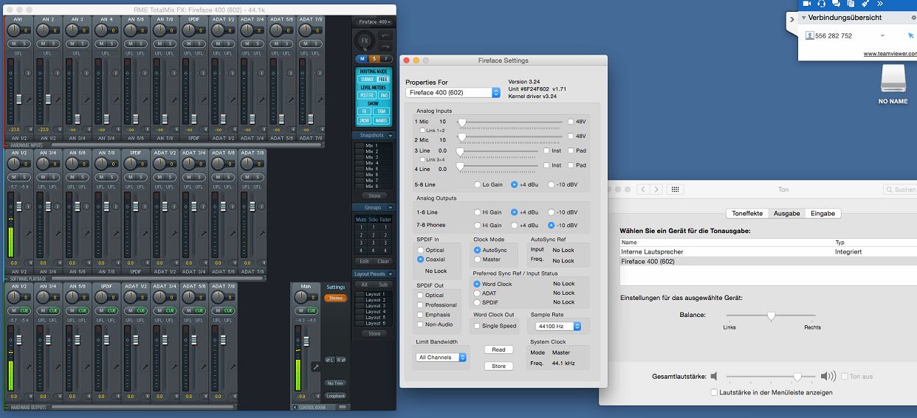917x418 pixels.
Task: Open the Fireface 400 device dropdown in TotalMix
Action: tap(374, 21)
